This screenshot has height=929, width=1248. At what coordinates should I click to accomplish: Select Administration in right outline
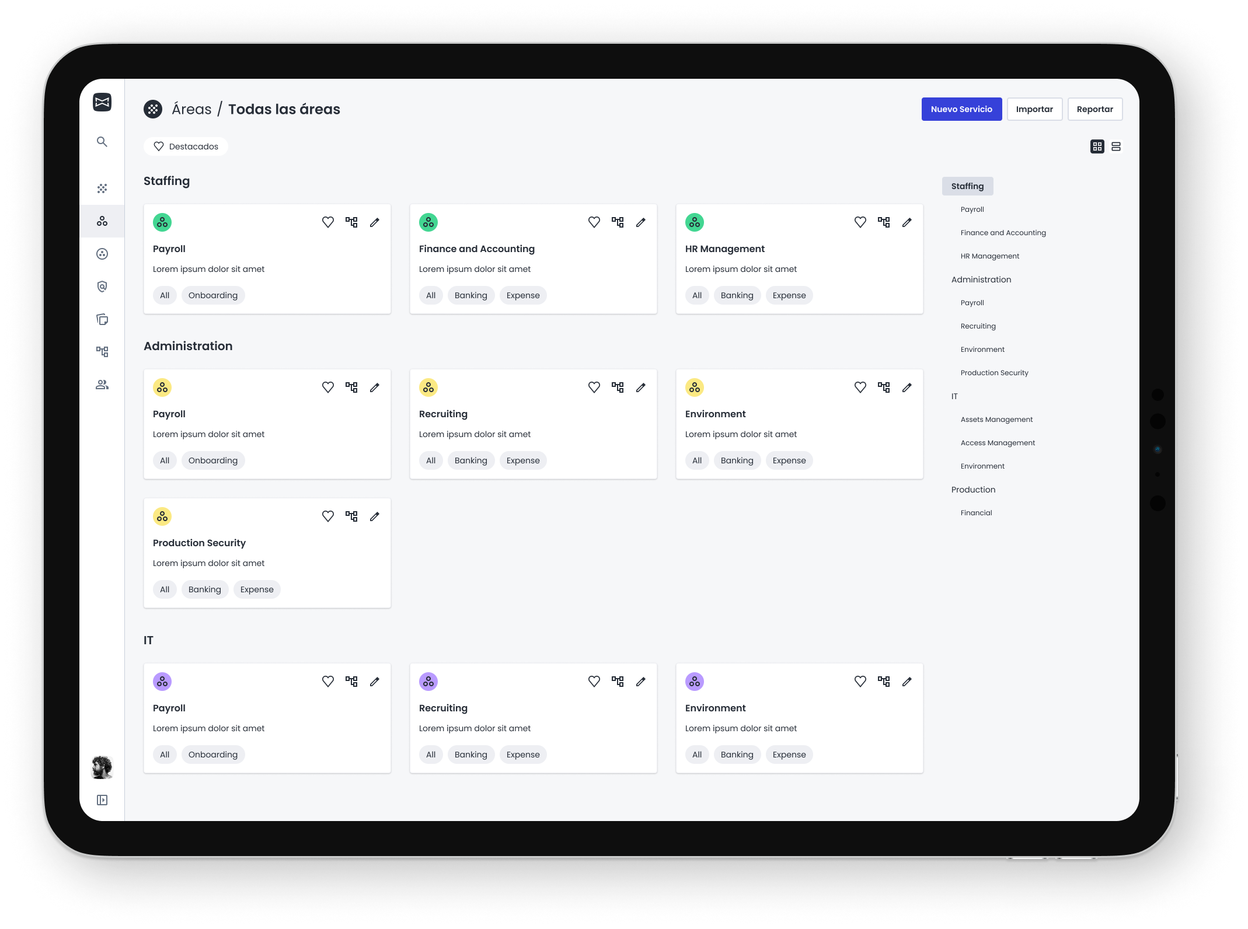[x=981, y=280]
